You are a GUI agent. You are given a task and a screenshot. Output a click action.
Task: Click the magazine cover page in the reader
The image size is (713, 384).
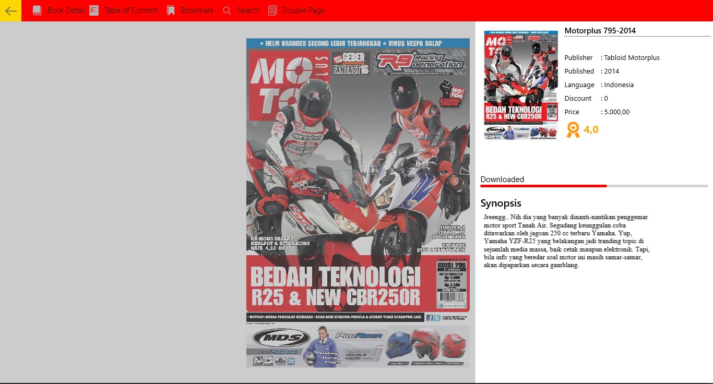pos(358,202)
